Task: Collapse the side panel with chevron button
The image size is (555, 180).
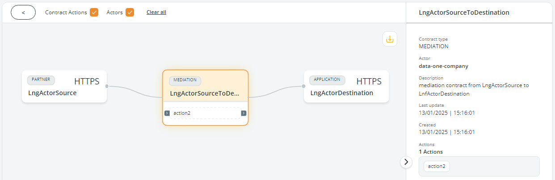Action: click(406, 162)
